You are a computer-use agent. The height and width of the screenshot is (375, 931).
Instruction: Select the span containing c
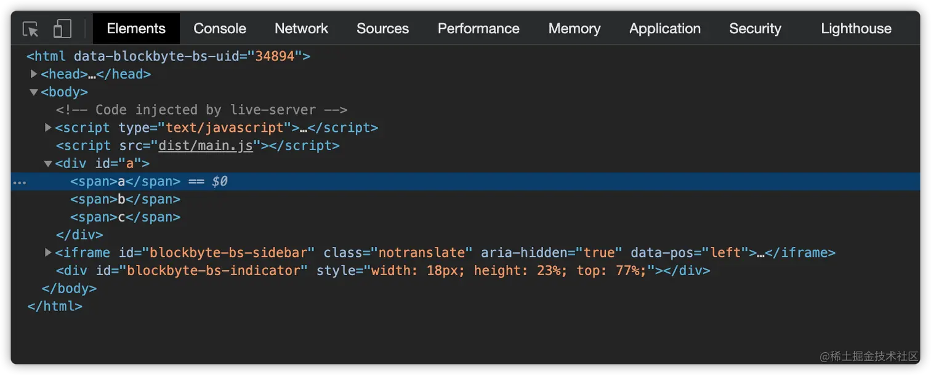[x=125, y=217]
